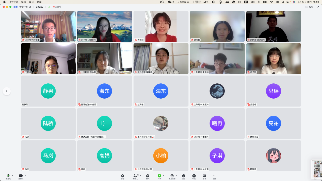The image size is (322, 181).
Task: Toggle the camera (摄像头) button
Action: 21,177
